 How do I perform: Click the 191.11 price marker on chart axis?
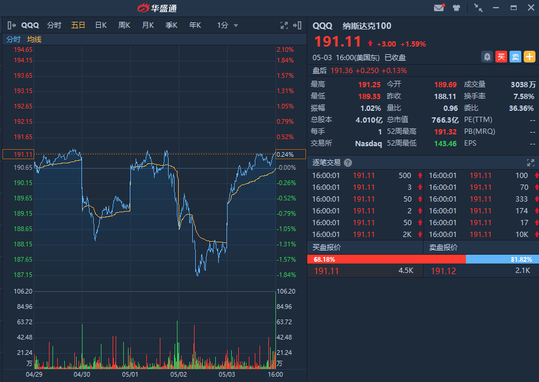(18, 154)
